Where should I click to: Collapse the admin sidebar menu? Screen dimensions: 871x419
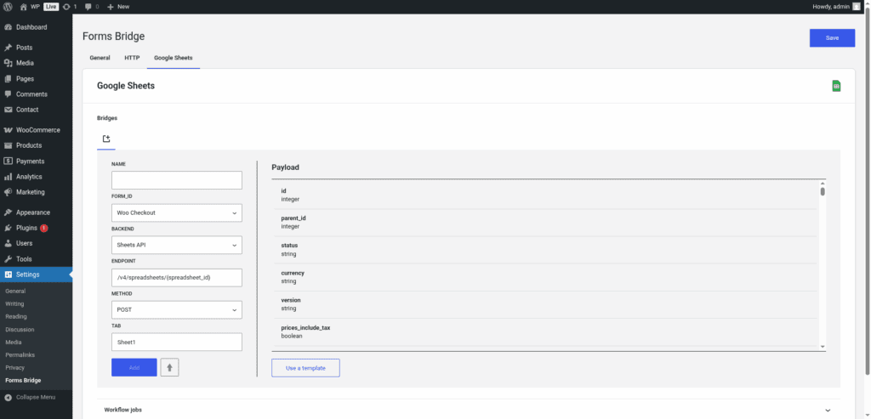(31, 398)
